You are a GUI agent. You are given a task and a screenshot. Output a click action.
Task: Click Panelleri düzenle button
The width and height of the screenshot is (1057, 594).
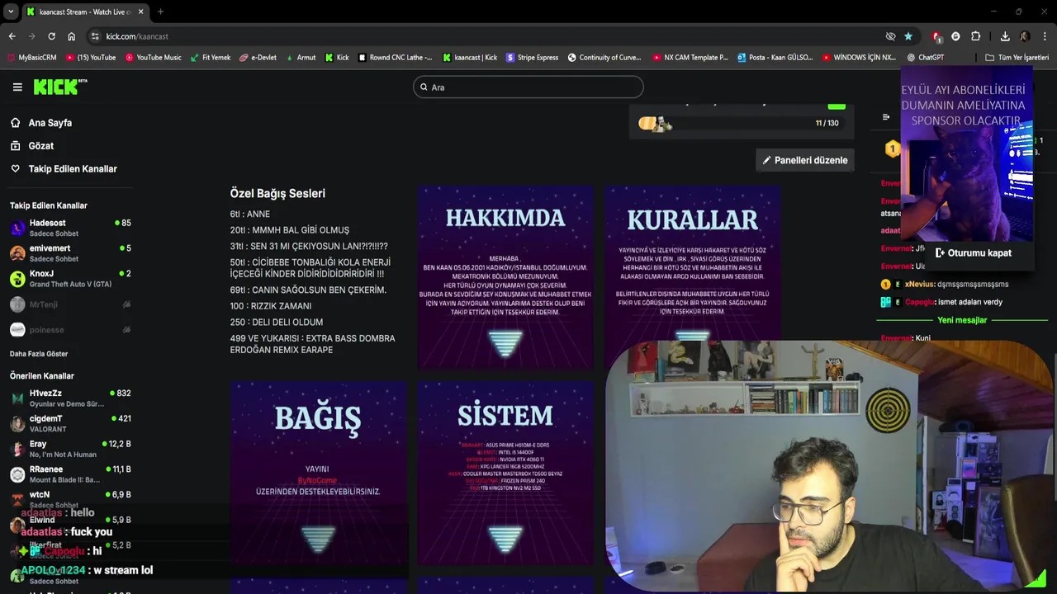pos(805,160)
